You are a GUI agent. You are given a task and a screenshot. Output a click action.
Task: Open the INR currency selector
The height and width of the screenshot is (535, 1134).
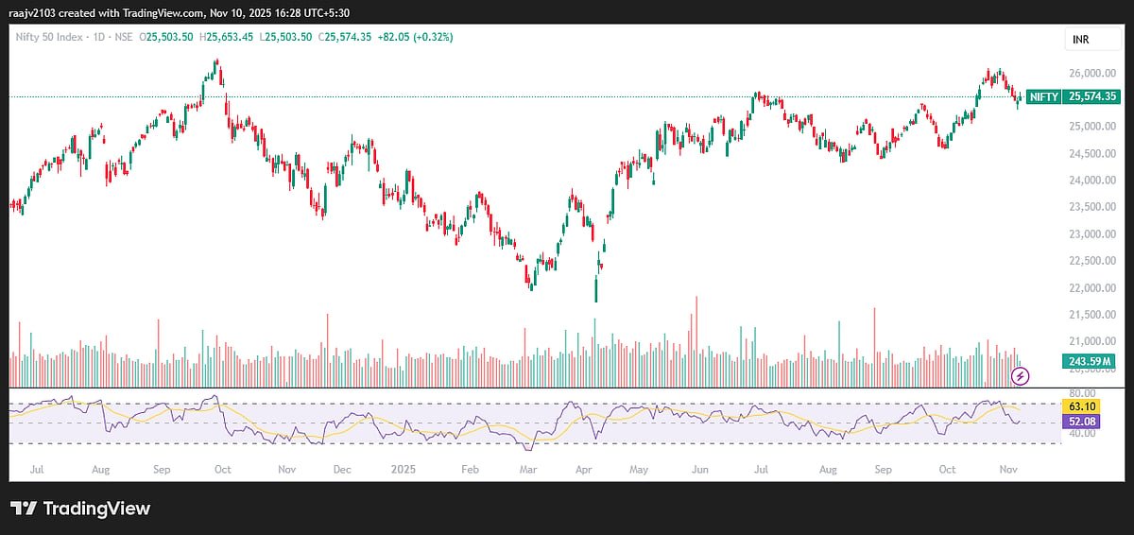pos(1079,40)
